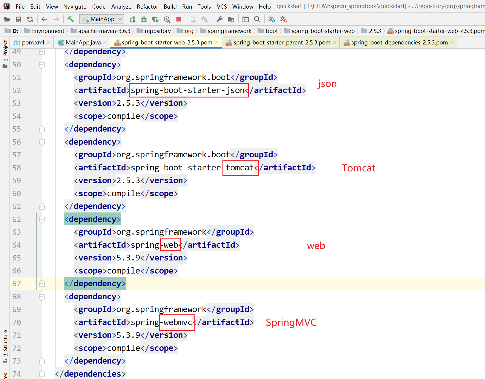This screenshot has height=379, width=485.
Task: Open the Code menu
Action: click(x=99, y=7)
